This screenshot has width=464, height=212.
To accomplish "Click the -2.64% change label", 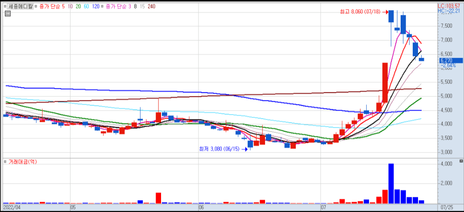I will (x=448, y=65).
